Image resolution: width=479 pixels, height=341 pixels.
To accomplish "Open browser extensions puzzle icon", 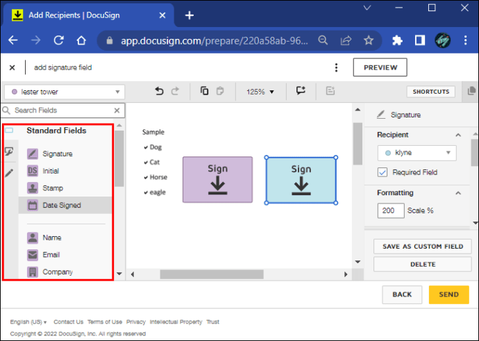I will coord(397,40).
